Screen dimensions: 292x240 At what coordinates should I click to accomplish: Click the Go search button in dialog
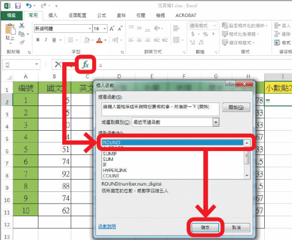point(236,107)
